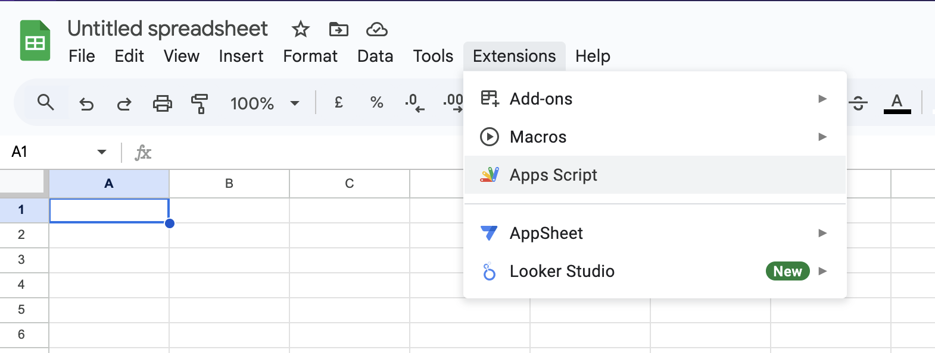This screenshot has width=935, height=353.
Task: Select column B header
Action: [229, 184]
